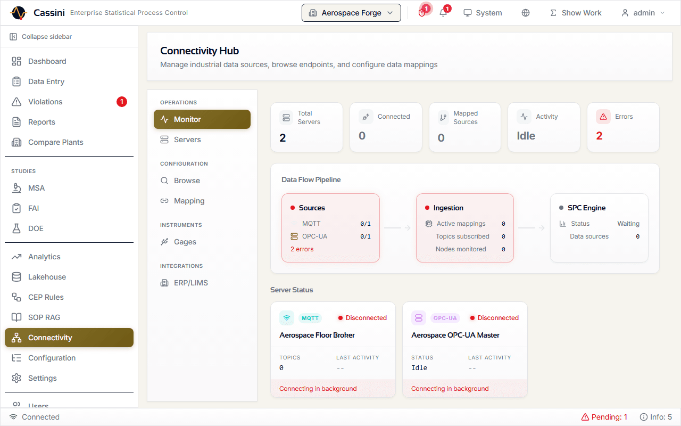Click the MSA microscope icon
Screen dimensions: 681x426
[x=16, y=188]
